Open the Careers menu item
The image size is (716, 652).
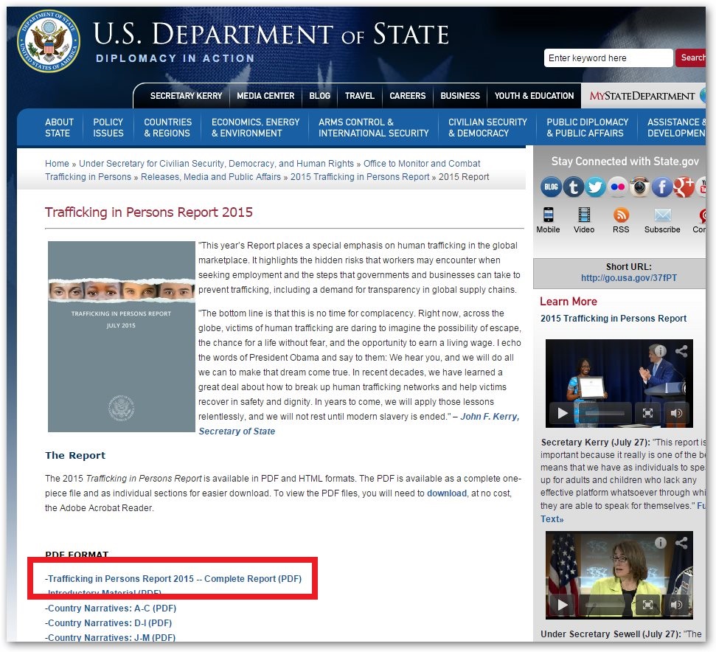click(x=407, y=96)
